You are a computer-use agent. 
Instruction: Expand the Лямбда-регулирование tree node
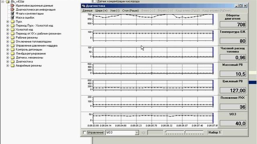[x=8, y=54]
